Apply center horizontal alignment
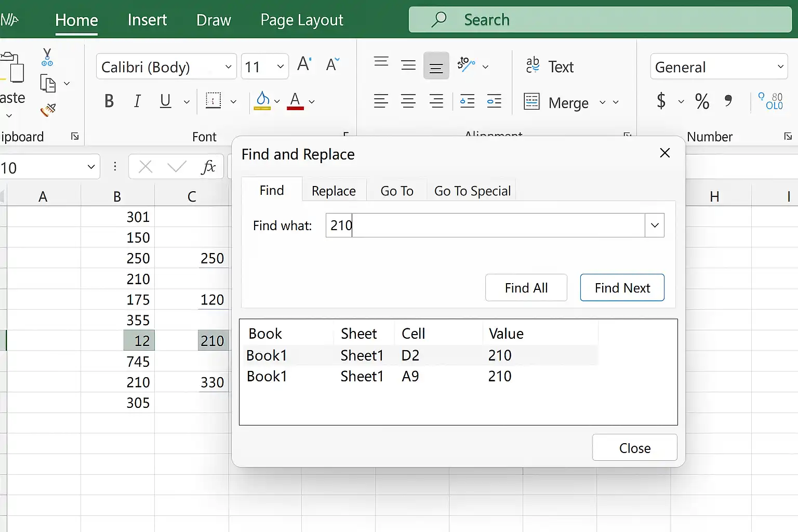The image size is (798, 532). [408, 101]
